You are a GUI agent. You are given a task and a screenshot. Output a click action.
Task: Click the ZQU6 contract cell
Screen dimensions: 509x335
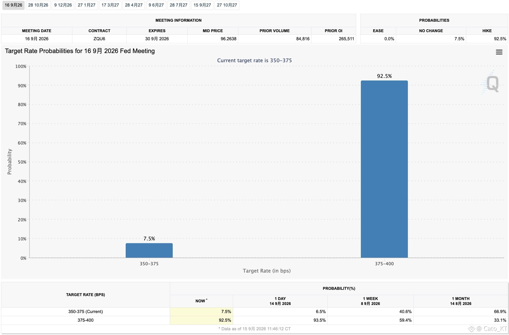coord(99,39)
